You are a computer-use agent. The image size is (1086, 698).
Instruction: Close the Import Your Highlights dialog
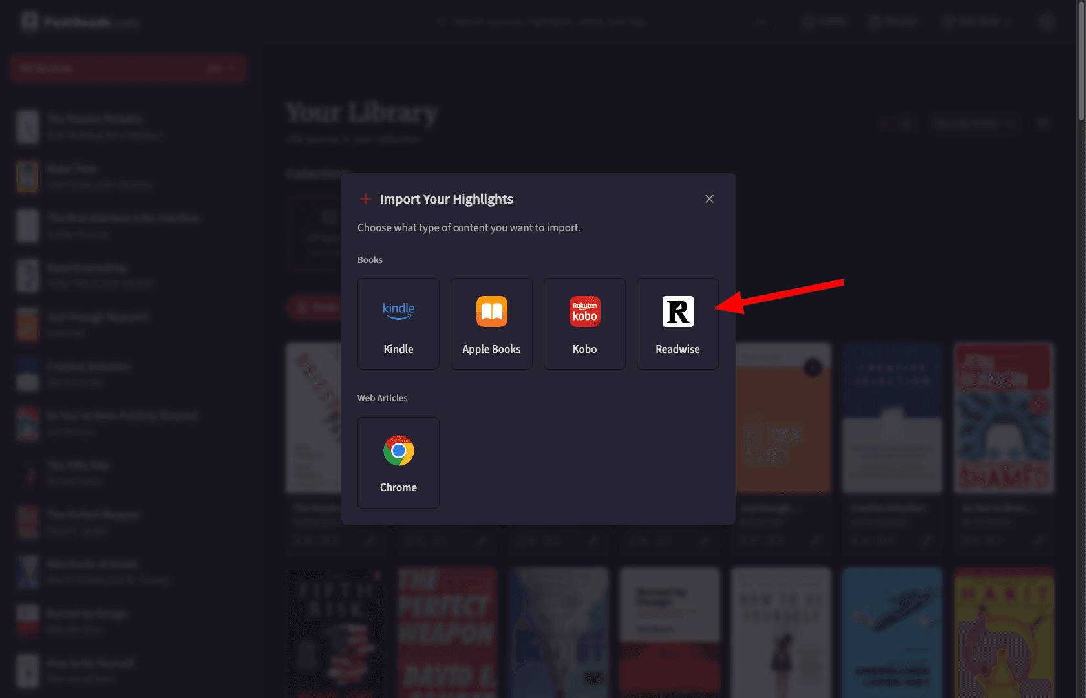pyautogui.click(x=709, y=199)
